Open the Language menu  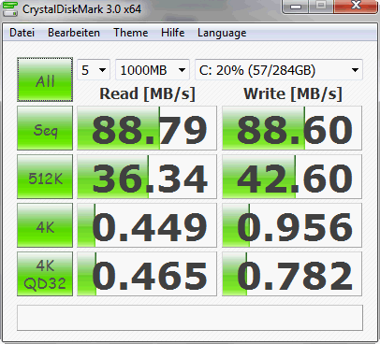coord(222,33)
